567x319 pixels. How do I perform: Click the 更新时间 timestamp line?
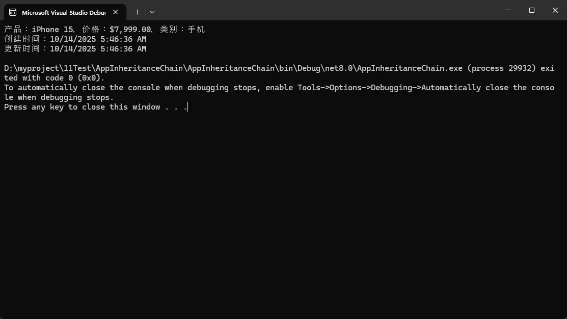[75, 49]
